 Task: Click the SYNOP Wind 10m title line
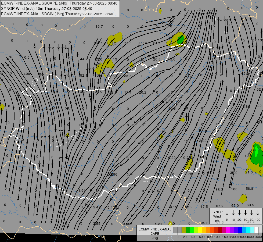(x=46, y=9)
